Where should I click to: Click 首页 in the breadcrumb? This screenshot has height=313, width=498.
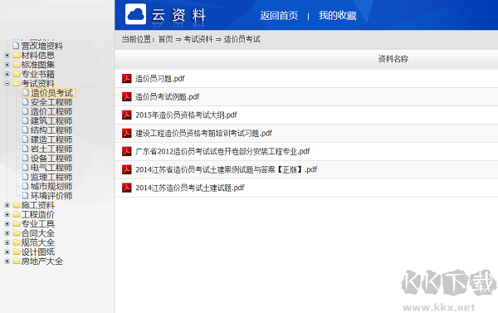(165, 39)
